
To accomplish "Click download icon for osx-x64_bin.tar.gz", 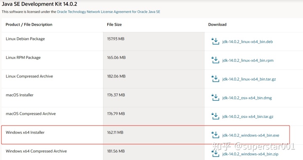I will 215,116.
